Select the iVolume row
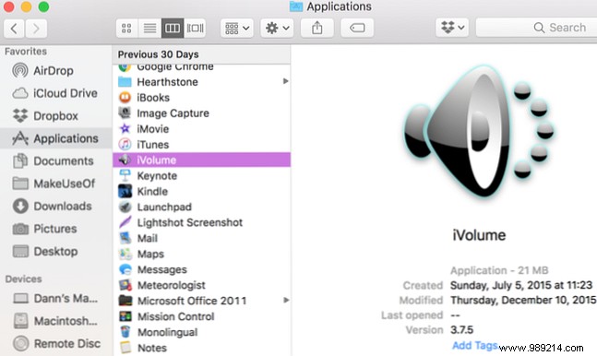Image resolution: width=597 pixels, height=356 pixels. pos(202,160)
